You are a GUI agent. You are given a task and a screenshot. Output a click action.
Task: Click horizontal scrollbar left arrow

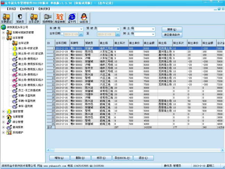point(48,150)
